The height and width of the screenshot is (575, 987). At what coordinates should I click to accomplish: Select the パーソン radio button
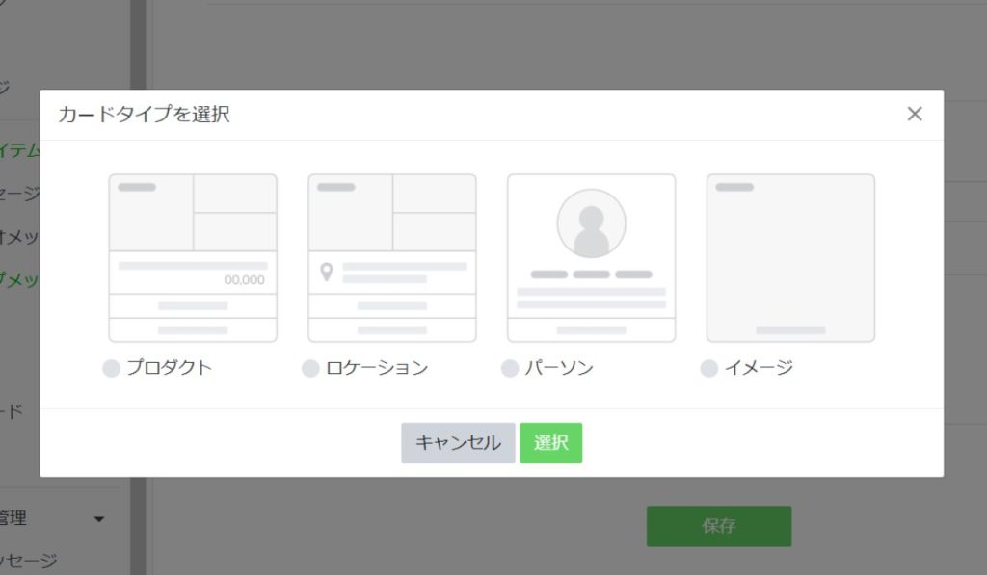(509, 367)
